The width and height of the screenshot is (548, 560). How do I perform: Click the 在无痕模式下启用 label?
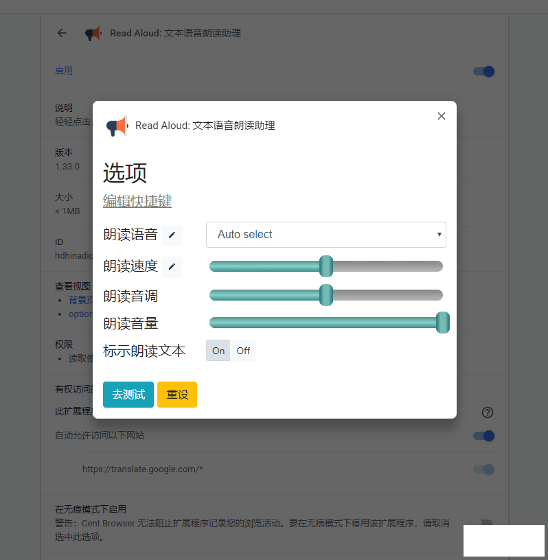pyautogui.click(x=91, y=509)
